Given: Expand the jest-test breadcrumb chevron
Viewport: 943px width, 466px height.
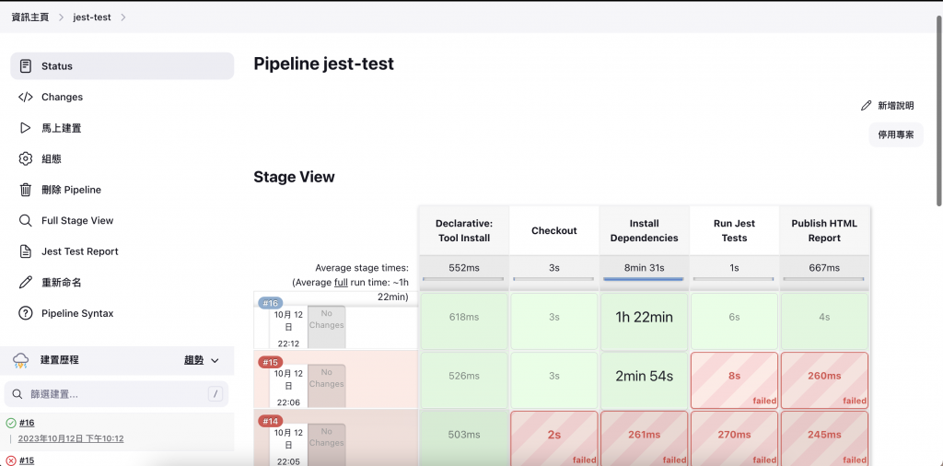Looking at the screenshot, I should click(123, 17).
